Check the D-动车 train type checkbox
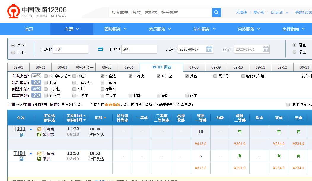This screenshot has height=181, width=312. click(74, 76)
